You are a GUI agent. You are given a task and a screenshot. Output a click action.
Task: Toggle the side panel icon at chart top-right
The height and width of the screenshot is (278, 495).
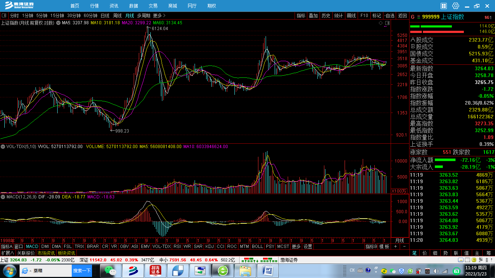tap(387, 23)
